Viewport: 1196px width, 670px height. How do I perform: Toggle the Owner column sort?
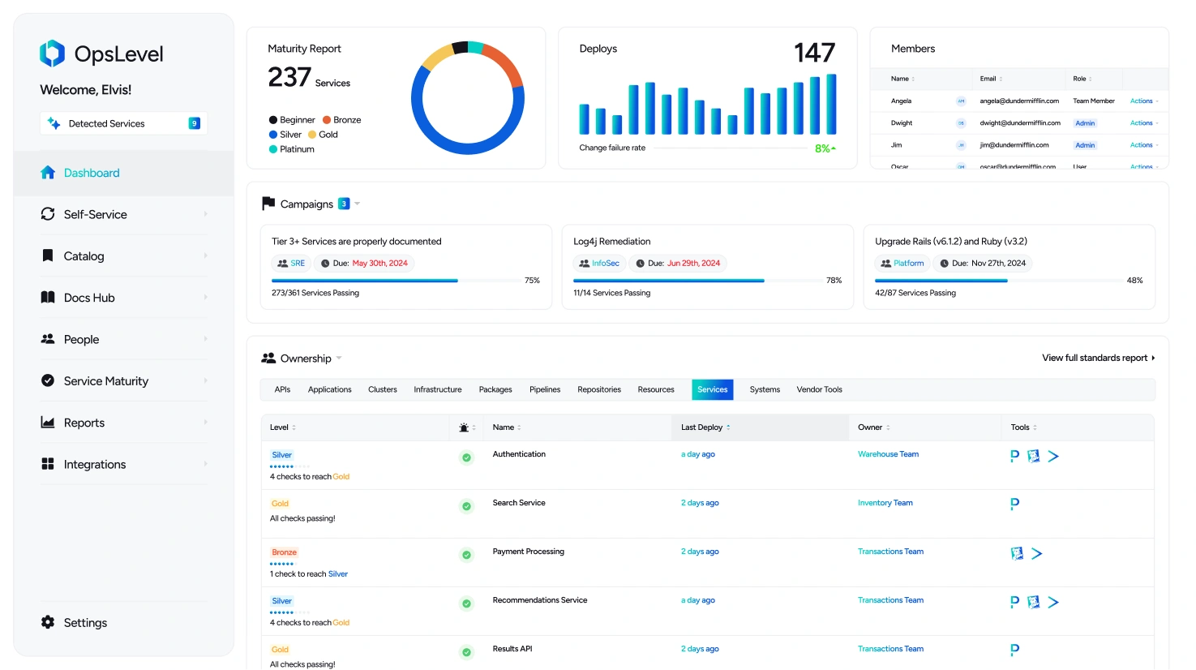(889, 427)
